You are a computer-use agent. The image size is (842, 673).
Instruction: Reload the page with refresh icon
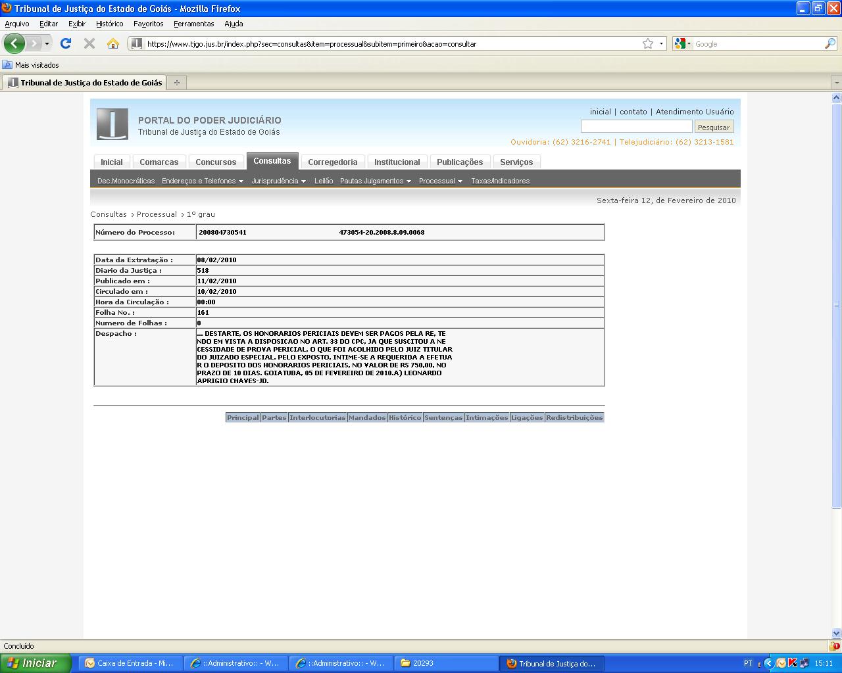click(x=66, y=43)
